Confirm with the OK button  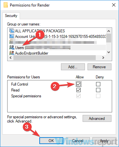[51, 140]
